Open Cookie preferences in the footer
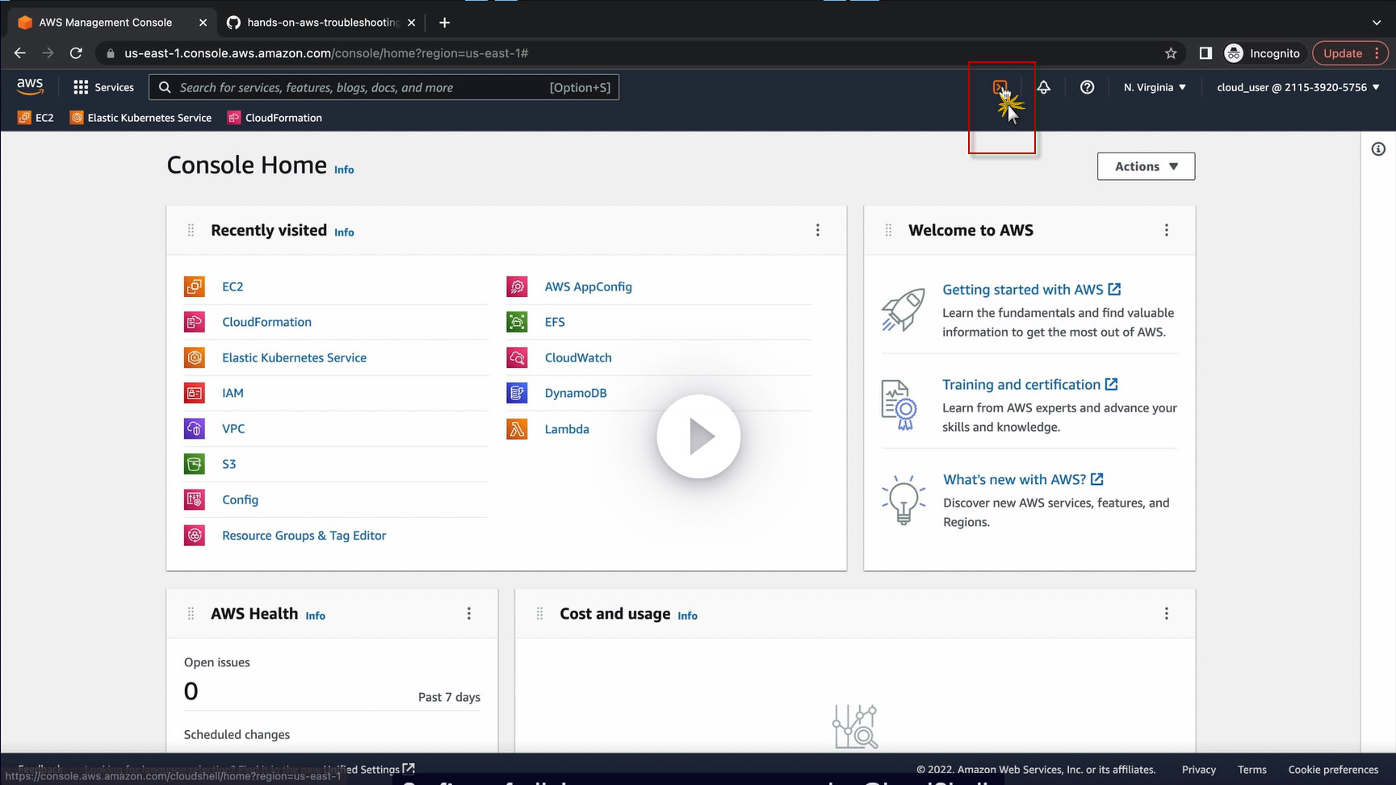The image size is (1396, 785). click(x=1333, y=770)
